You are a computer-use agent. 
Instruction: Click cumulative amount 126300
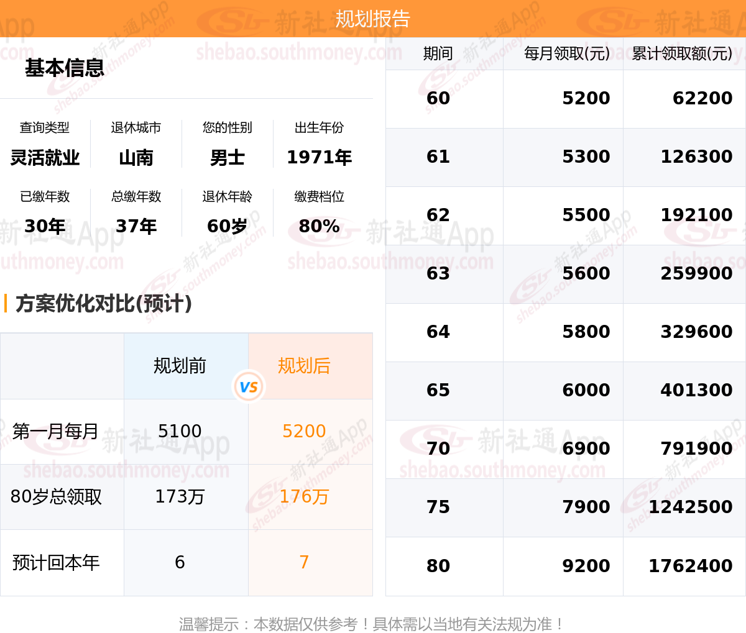[697, 157]
